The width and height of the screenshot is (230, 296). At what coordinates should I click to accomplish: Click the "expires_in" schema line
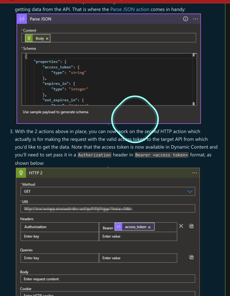click(x=59, y=84)
